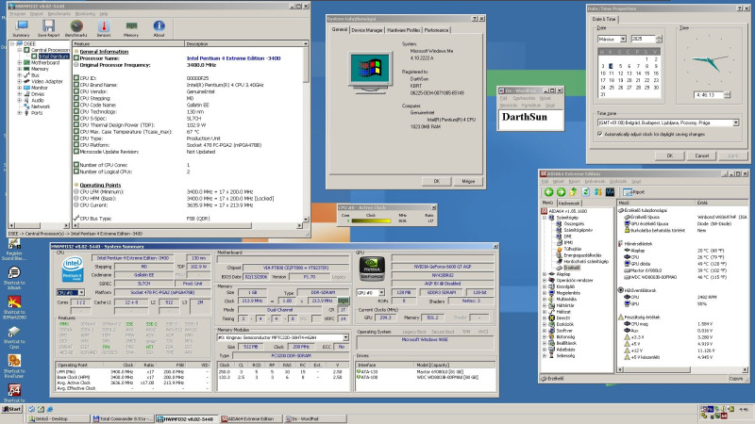
Task: Select Érzékelő item in AIDA64 tree
Action: (572, 268)
